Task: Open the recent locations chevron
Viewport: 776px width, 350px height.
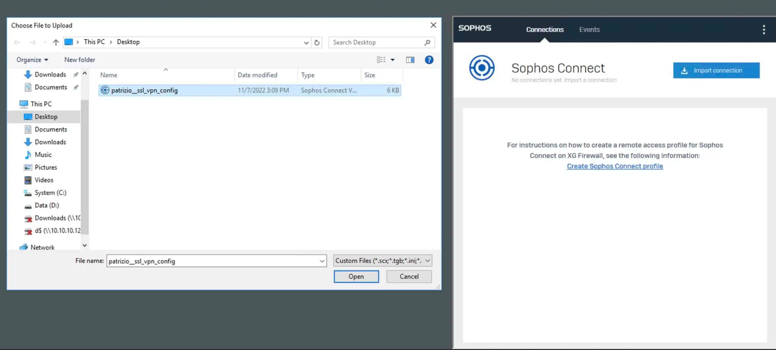Action: click(45, 42)
